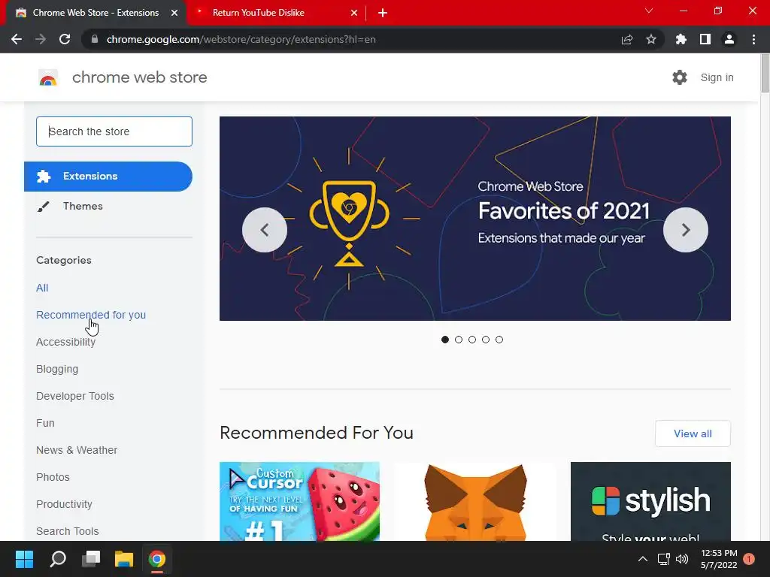Open the notification badge in the tray
Screen dimensions: 770x577
(749, 559)
